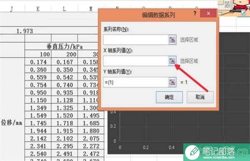Open the help question mark in dialog
250x161 pixels.
point(195,13)
